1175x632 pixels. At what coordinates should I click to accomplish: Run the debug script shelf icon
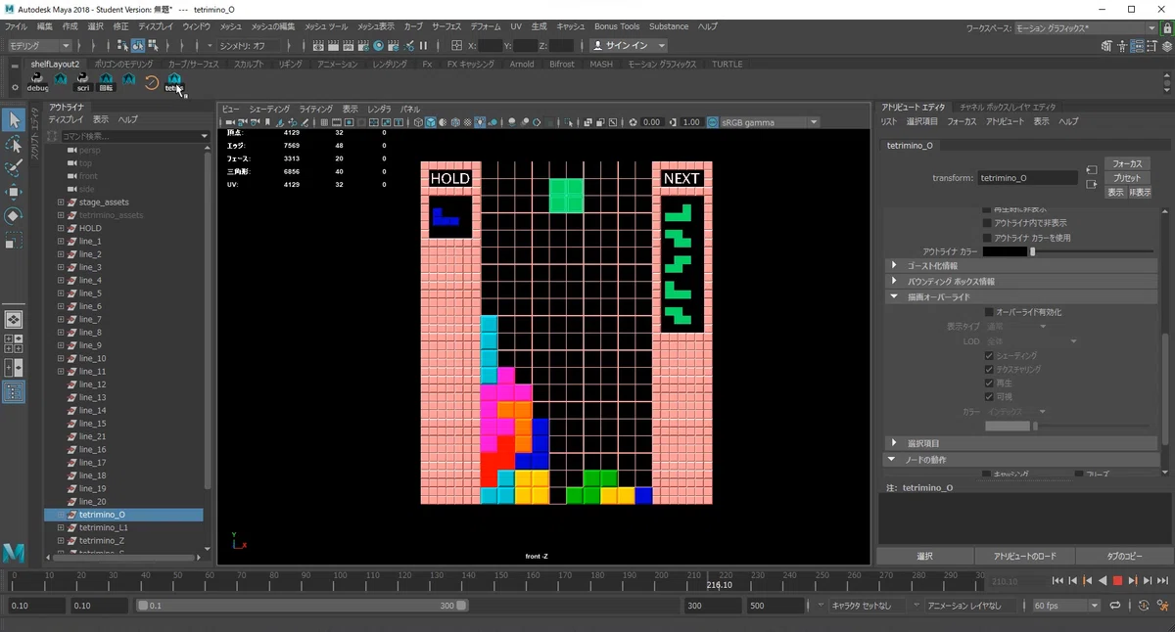[x=37, y=82]
